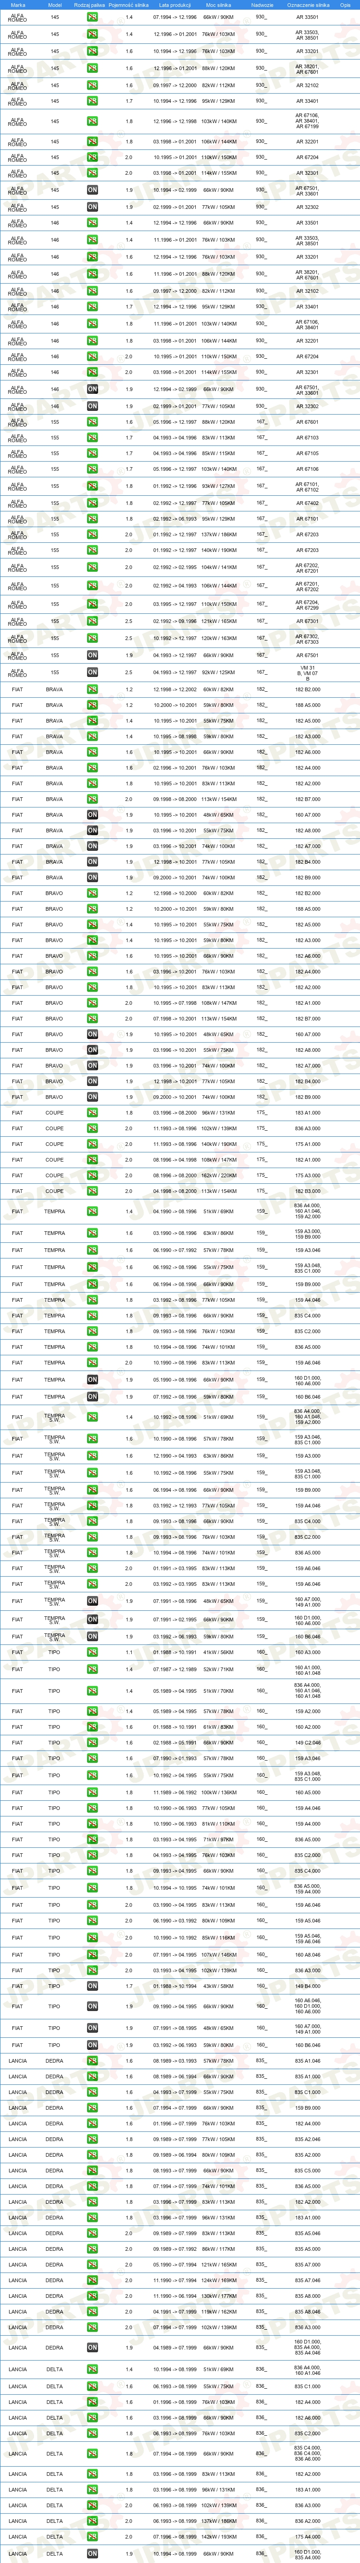
Task: Click the petrol icon for Fiat Coupe 183 A1.000
Action: pyautogui.click(x=92, y=1112)
